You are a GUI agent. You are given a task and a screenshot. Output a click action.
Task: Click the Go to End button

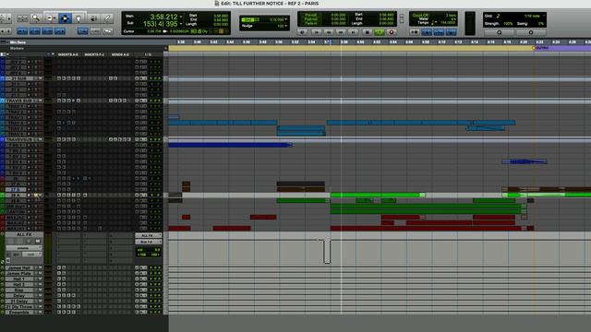click(353, 32)
